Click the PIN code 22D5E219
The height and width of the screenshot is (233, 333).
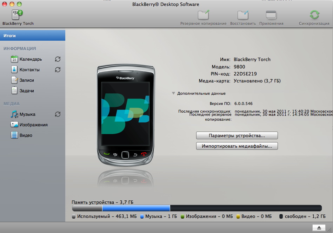coord(245,74)
